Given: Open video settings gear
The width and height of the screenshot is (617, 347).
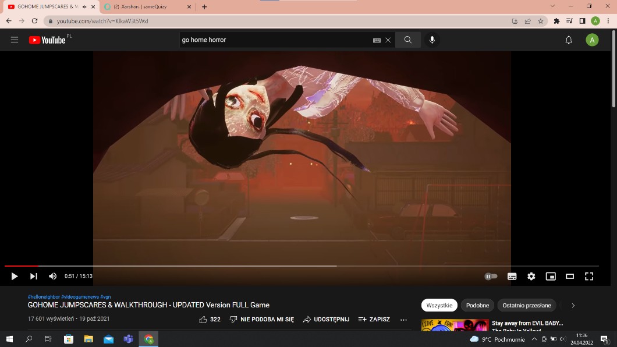Looking at the screenshot, I should click(531, 276).
